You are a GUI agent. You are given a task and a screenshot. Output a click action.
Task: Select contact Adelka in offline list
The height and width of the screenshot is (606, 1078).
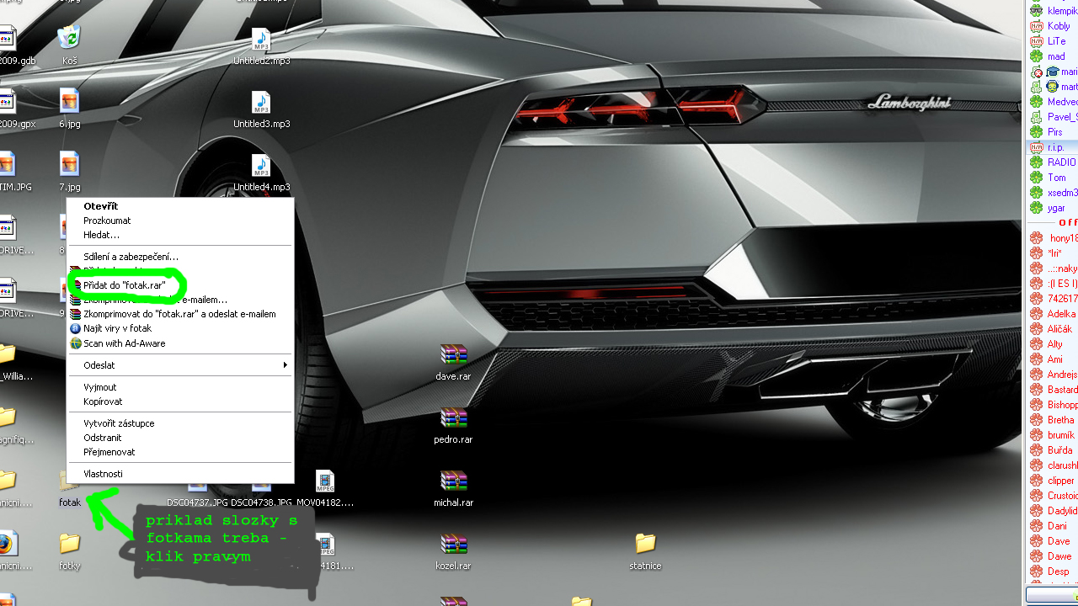(1061, 314)
